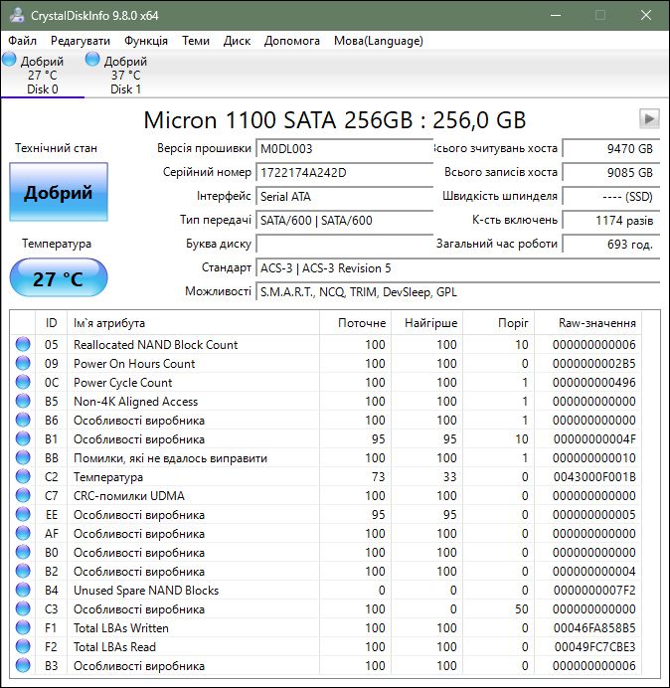Click the Поріг column header

coord(498,323)
